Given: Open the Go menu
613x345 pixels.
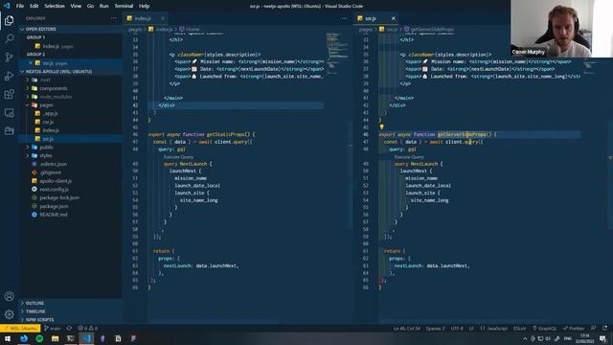Looking at the screenshot, I should 90,6.
